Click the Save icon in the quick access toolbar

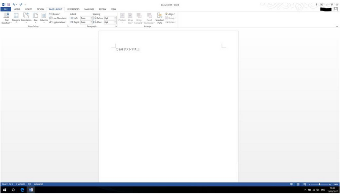coord(9,5)
